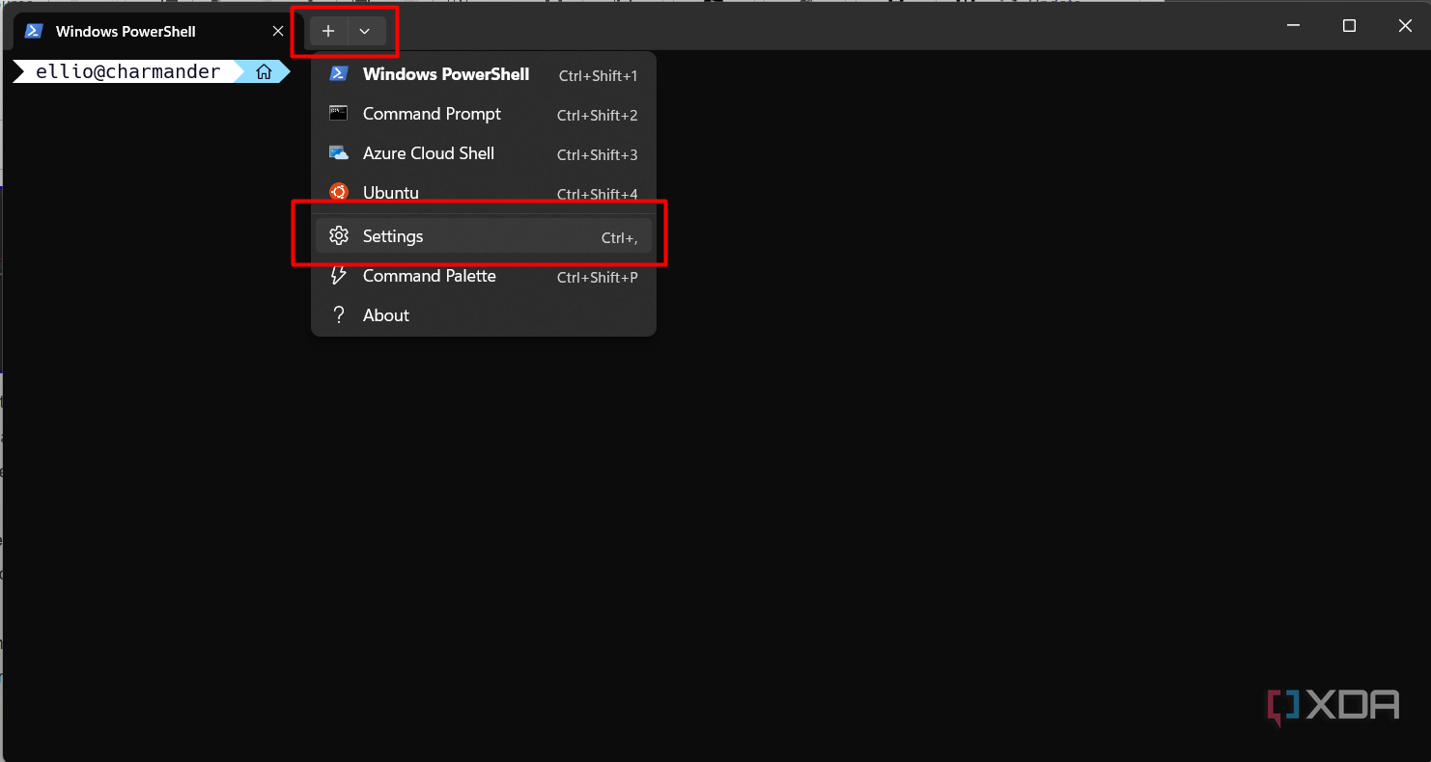Click the Command Palette lightning icon
This screenshot has width=1431, height=762.
pyautogui.click(x=338, y=276)
